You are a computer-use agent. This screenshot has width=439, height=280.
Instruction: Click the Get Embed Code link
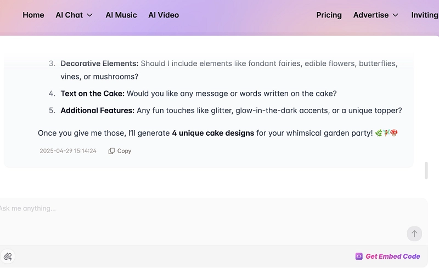click(392, 256)
